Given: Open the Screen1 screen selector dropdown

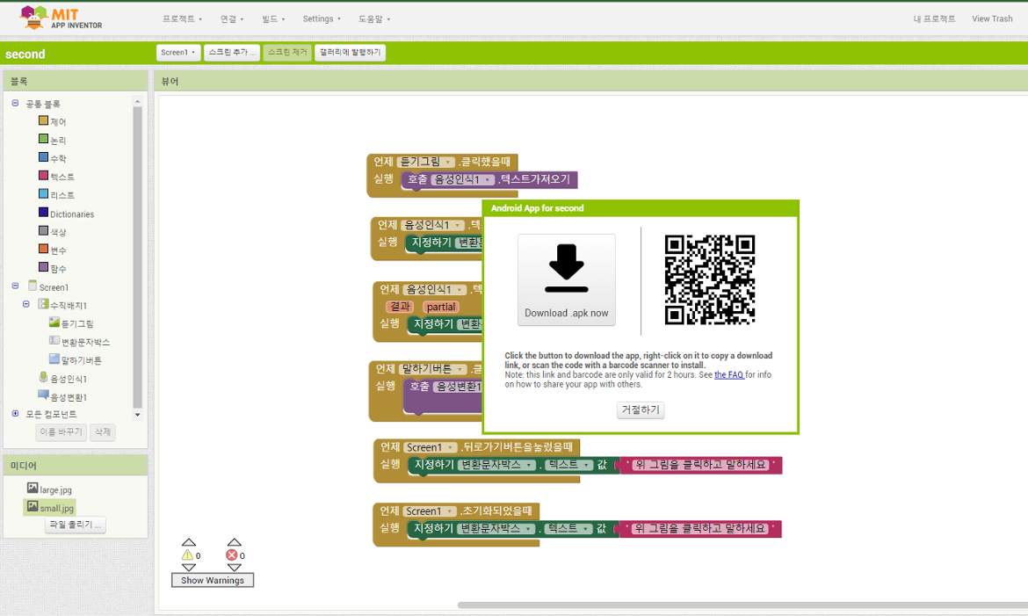Looking at the screenshot, I should click(177, 53).
